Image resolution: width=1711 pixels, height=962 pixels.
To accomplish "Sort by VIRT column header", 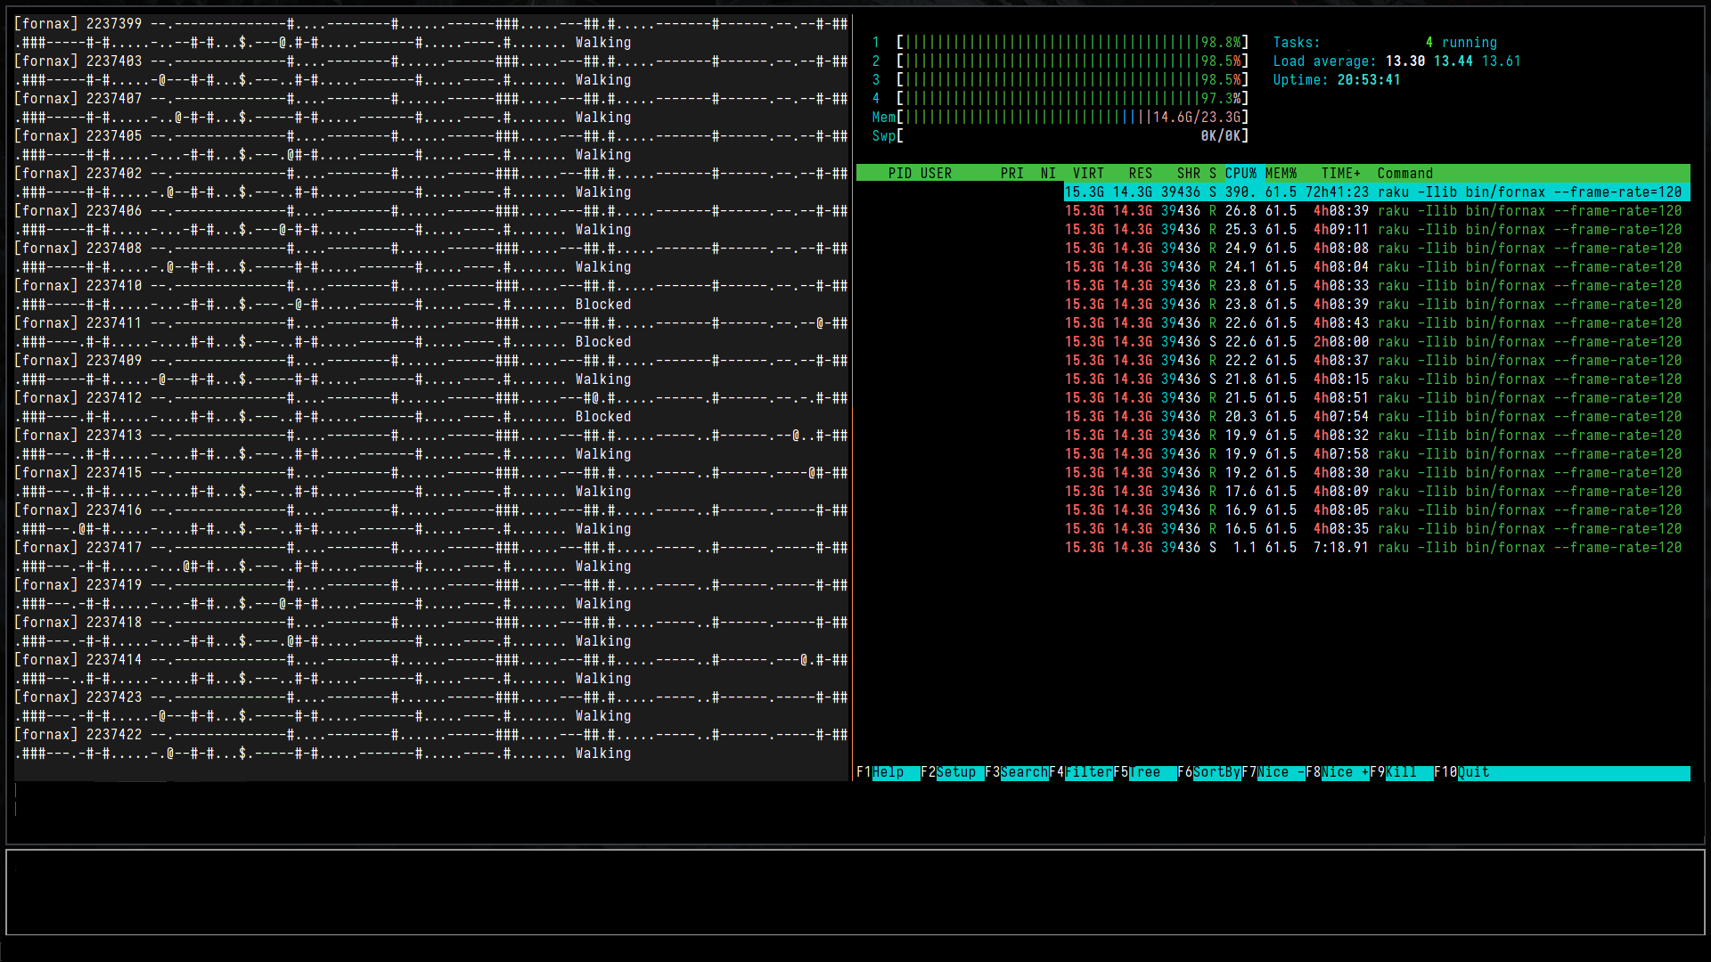I will (x=1088, y=174).
